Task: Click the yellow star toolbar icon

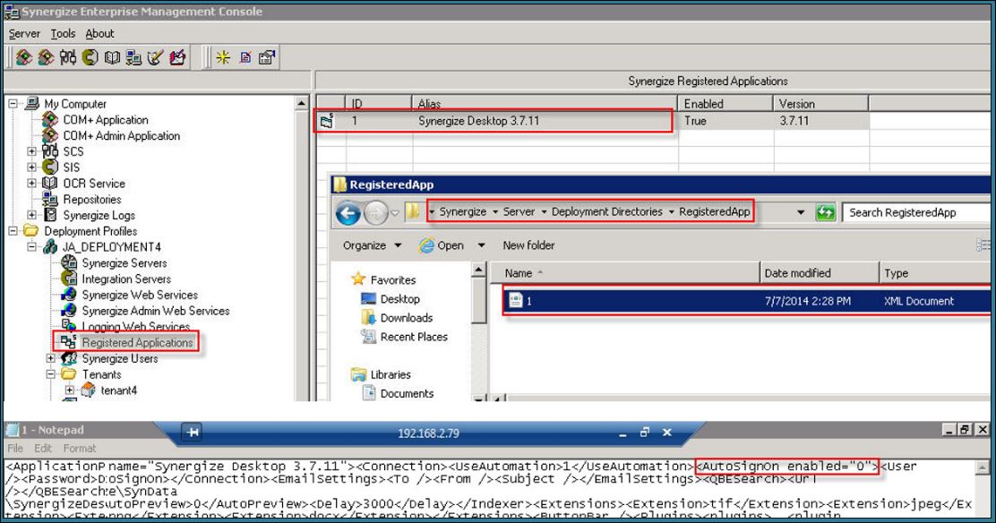Action: (223, 58)
